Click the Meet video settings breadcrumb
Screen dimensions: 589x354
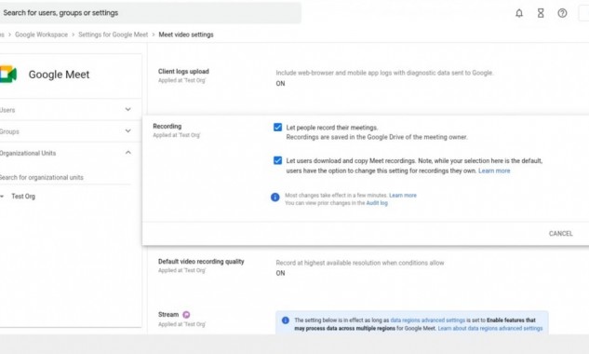(186, 34)
